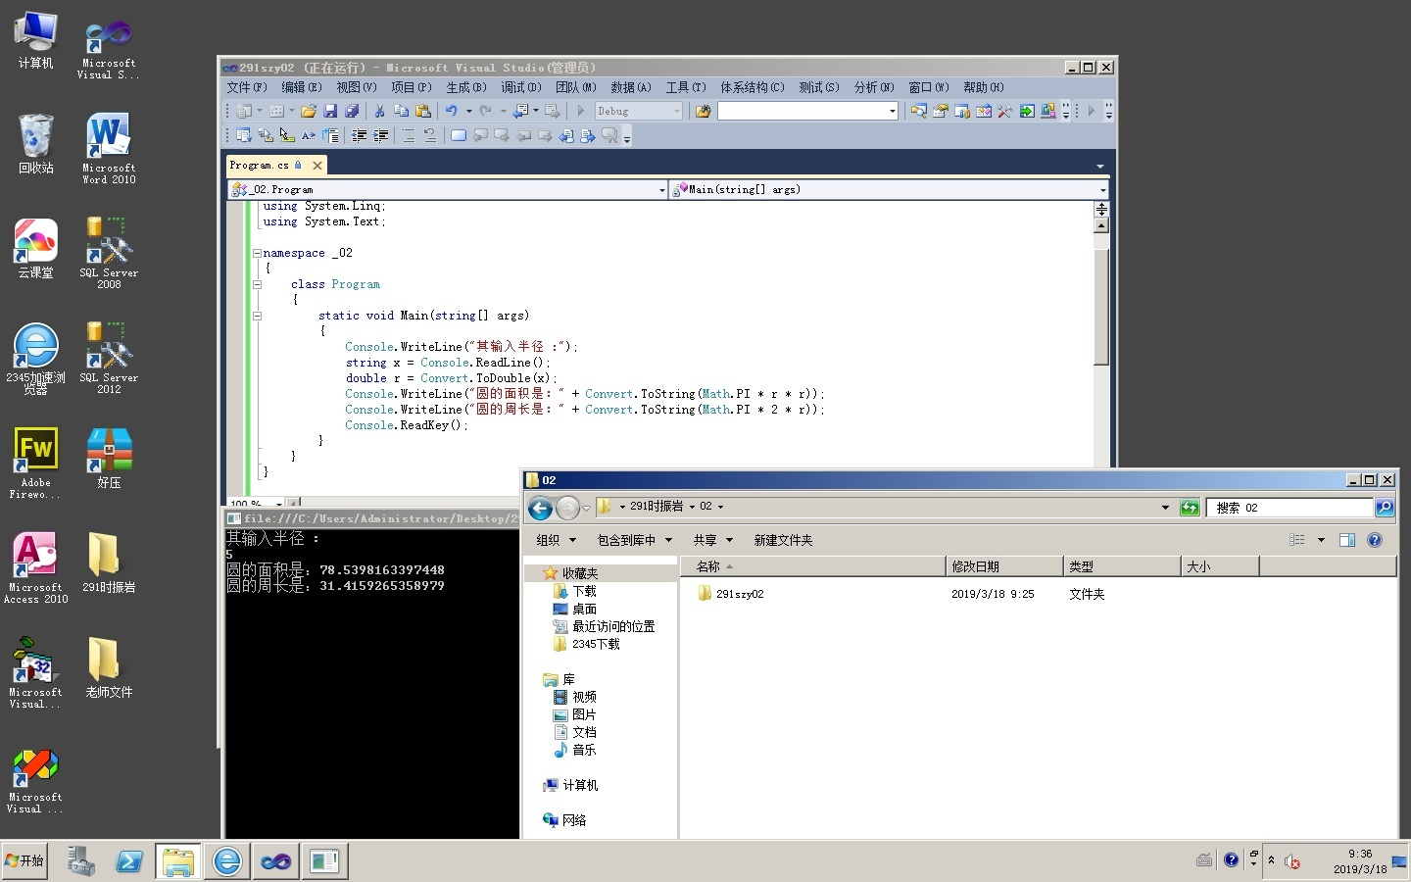Expand the undo history dropdown arrow
This screenshot has height=882, width=1411.
(468, 111)
